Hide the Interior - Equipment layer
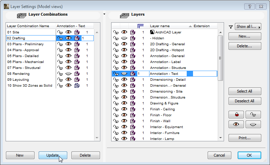The image size is (270, 165). [x=124, y=127]
